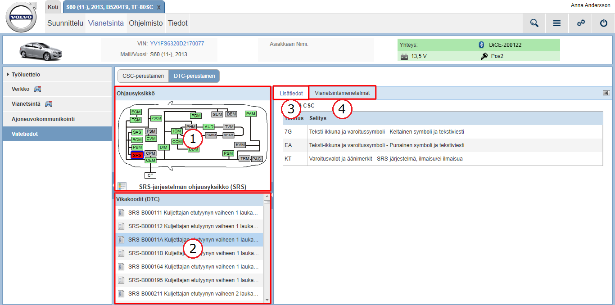Select Verkko in the left sidebar
Screen dimensions: 615x305
57,89
